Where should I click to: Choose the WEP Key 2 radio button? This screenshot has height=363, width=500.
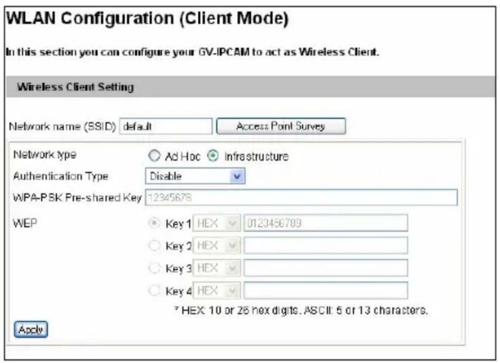[x=154, y=246]
